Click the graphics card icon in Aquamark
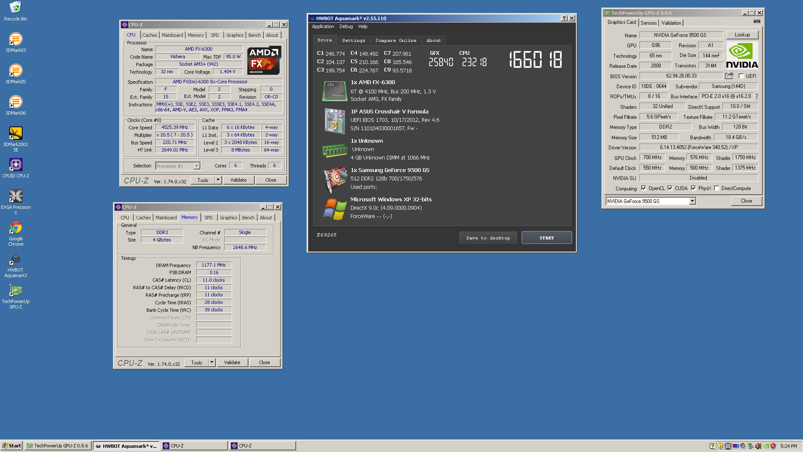 pyautogui.click(x=335, y=180)
